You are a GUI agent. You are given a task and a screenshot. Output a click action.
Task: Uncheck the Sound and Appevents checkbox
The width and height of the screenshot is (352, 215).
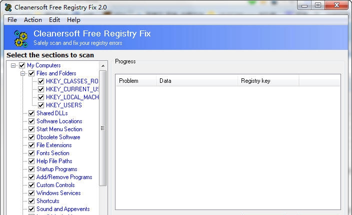click(x=31, y=209)
